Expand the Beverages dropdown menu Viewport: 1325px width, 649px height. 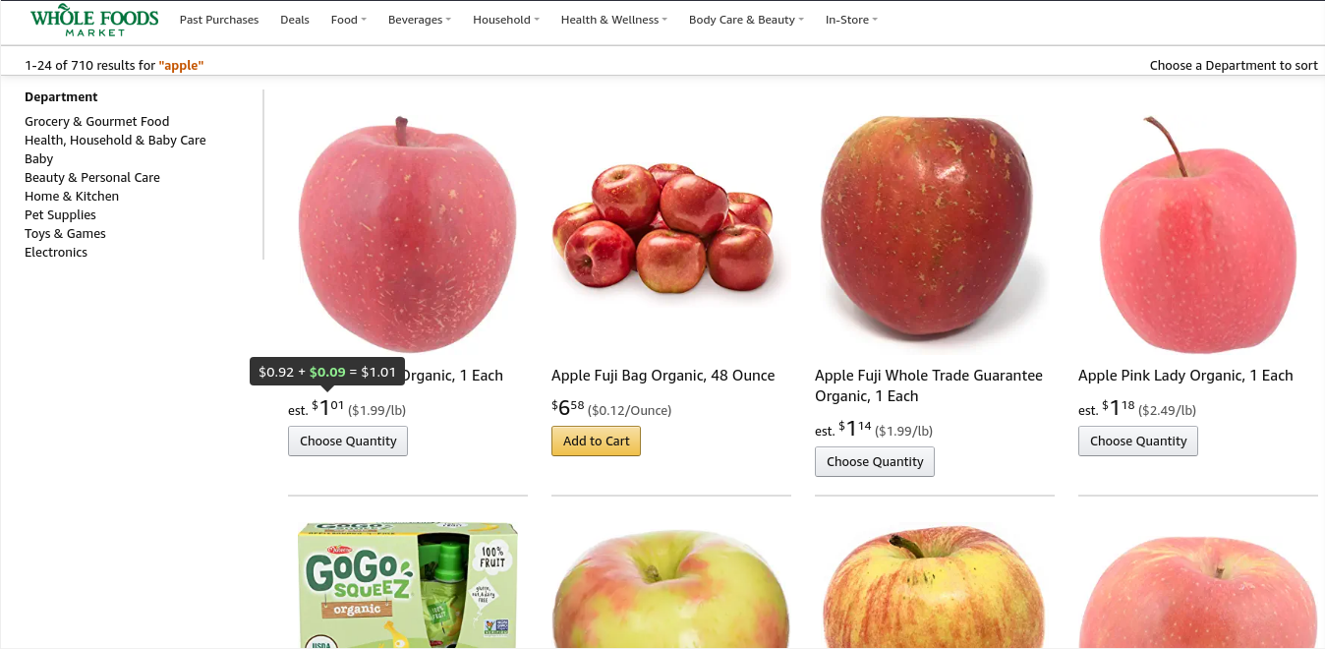click(420, 20)
